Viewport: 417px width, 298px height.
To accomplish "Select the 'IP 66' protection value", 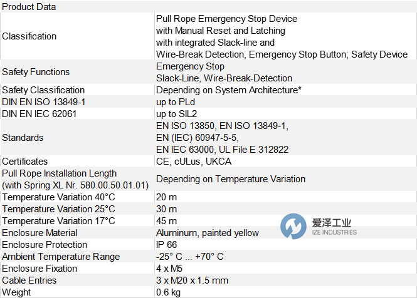I will tap(169, 245).
